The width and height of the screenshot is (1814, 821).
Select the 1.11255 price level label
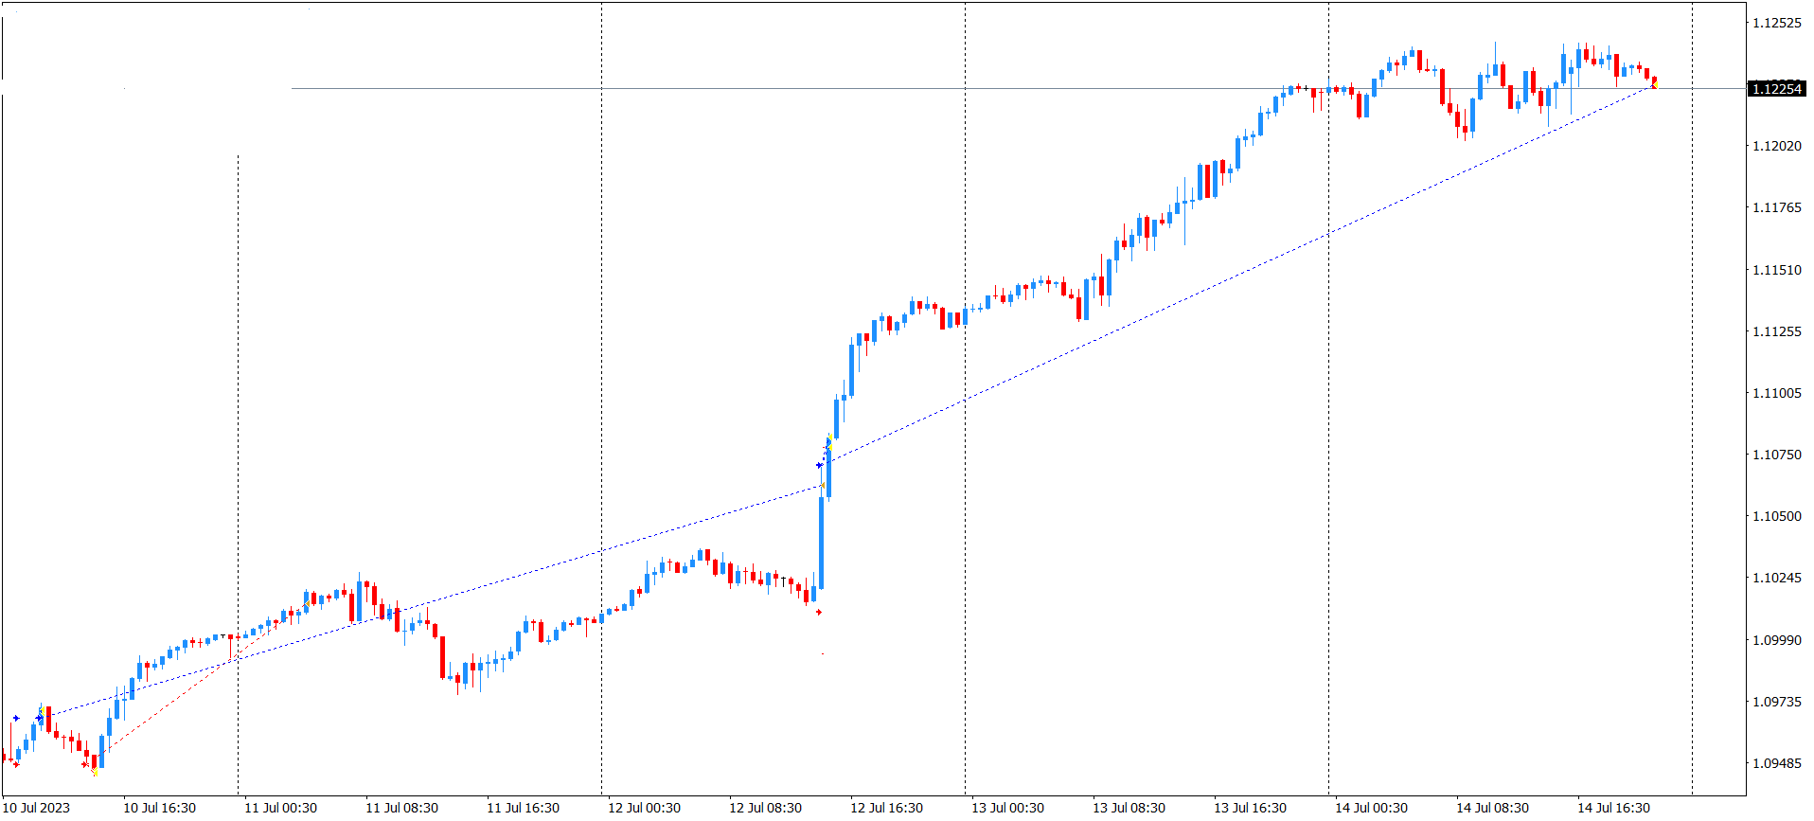[1777, 331]
